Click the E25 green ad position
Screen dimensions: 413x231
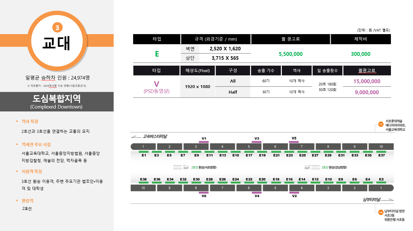click(x=302, y=152)
